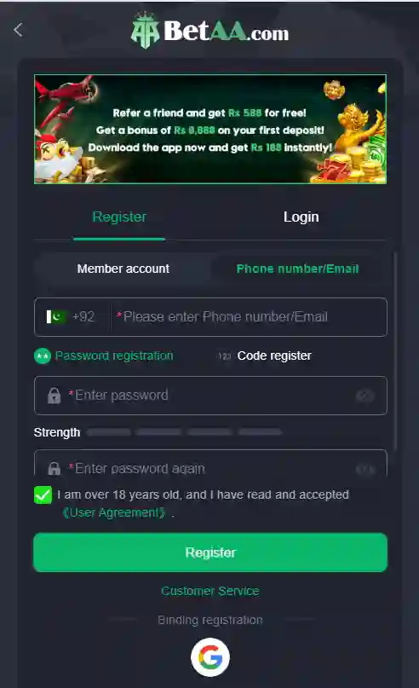Click the lock icon in confirm password field
Screen dimensions: 419x688
tap(54, 468)
